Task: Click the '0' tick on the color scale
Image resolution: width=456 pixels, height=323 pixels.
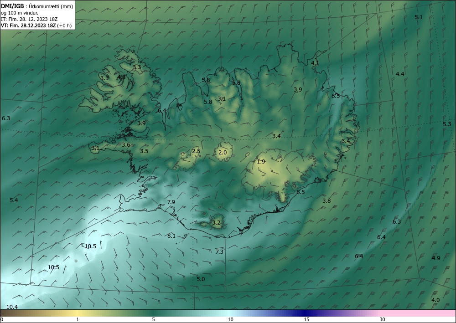Action: point(2,320)
